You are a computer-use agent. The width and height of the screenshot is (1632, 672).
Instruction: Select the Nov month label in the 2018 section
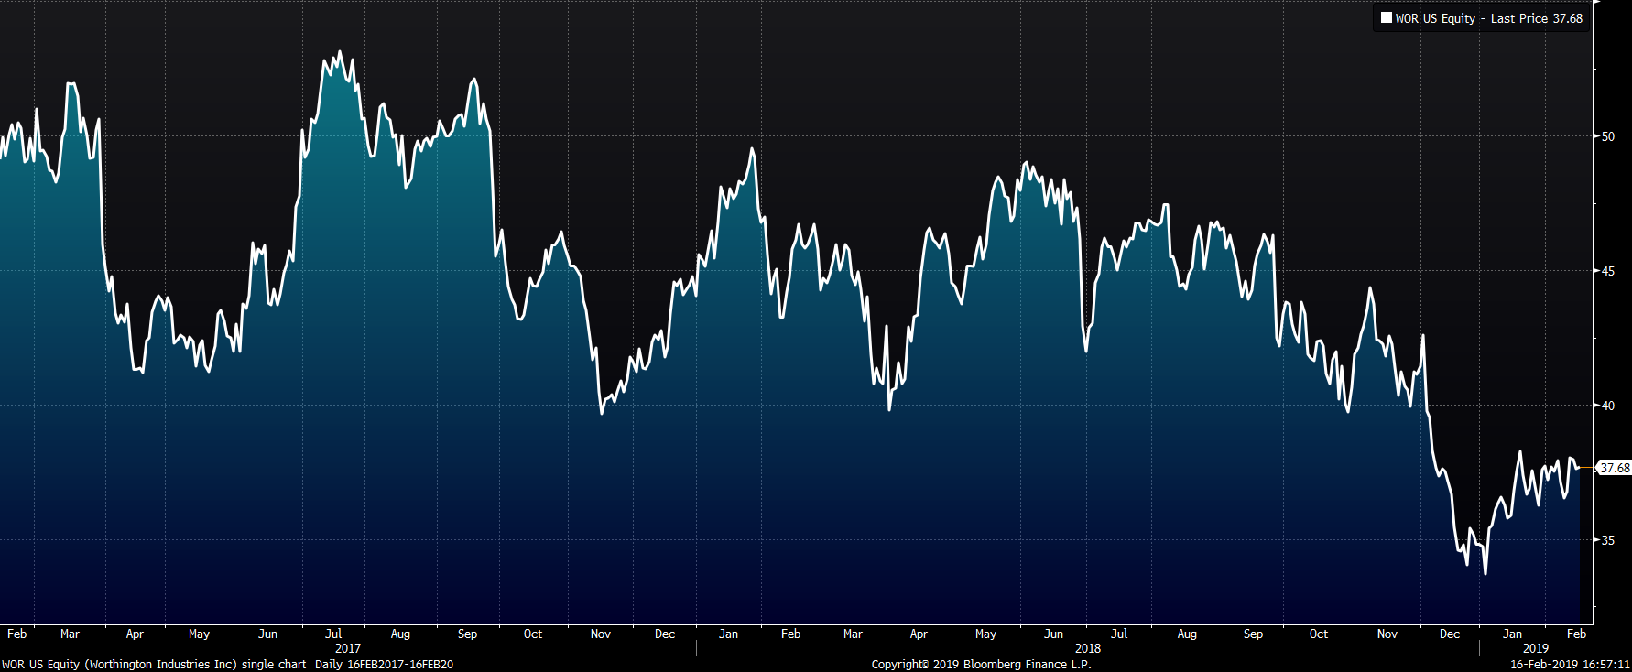(x=1387, y=634)
